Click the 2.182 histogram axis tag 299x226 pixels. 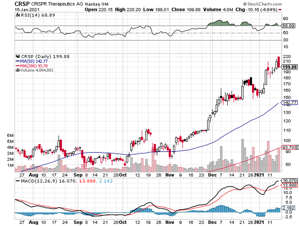(288, 208)
